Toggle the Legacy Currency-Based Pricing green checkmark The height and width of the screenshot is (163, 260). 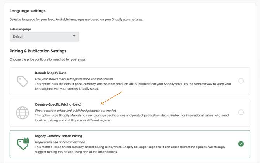[x=241, y=144]
